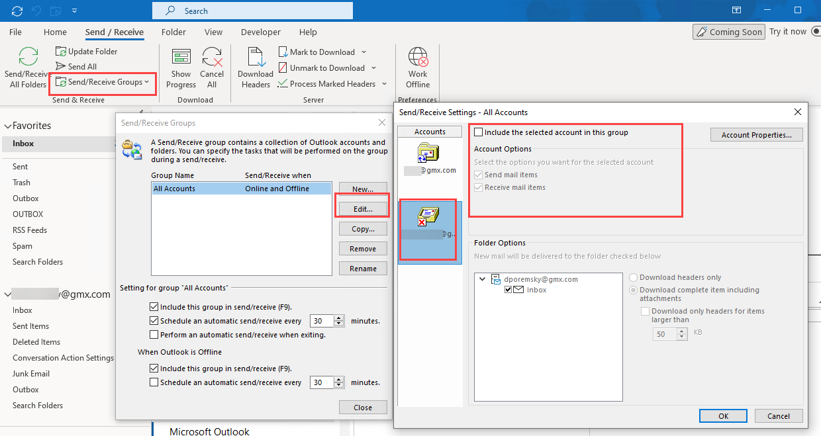Click Unmark to Download icon
Viewport: 821px width, 436px height.
(x=283, y=67)
